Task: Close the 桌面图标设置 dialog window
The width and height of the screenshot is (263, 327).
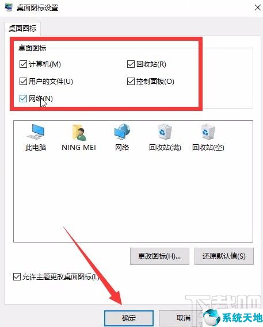Action: pos(258,8)
